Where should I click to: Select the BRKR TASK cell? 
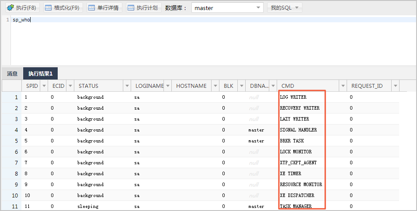(x=292, y=141)
